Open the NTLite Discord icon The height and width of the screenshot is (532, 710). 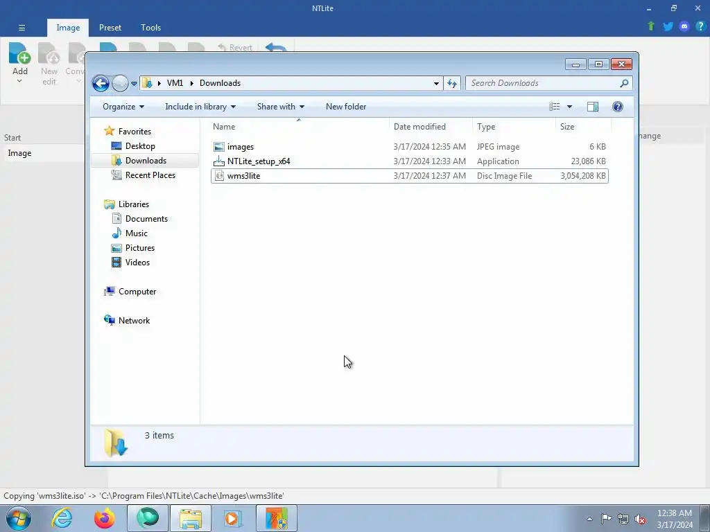coord(684,26)
